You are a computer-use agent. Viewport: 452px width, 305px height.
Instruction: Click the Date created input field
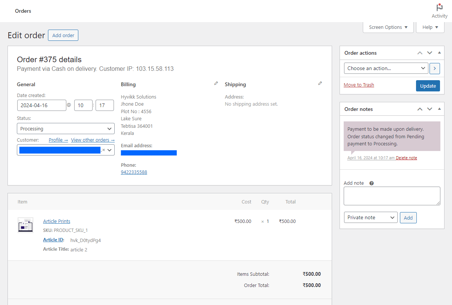(42, 105)
